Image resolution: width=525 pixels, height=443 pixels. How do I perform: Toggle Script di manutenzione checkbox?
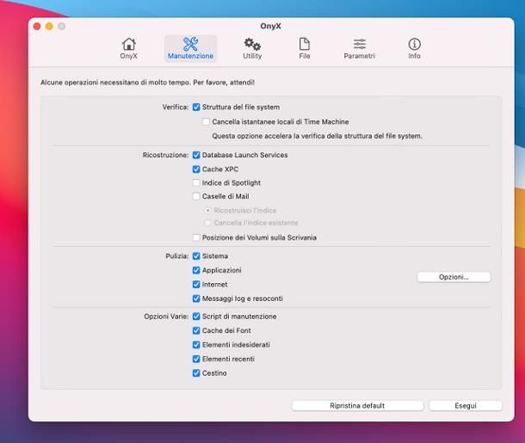[x=196, y=317]
